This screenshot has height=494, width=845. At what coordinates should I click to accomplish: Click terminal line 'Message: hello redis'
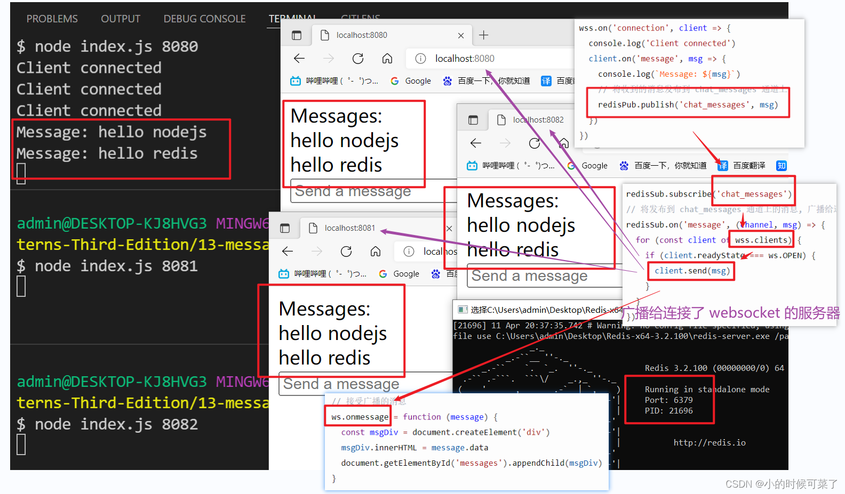click(x=107, y=153)
